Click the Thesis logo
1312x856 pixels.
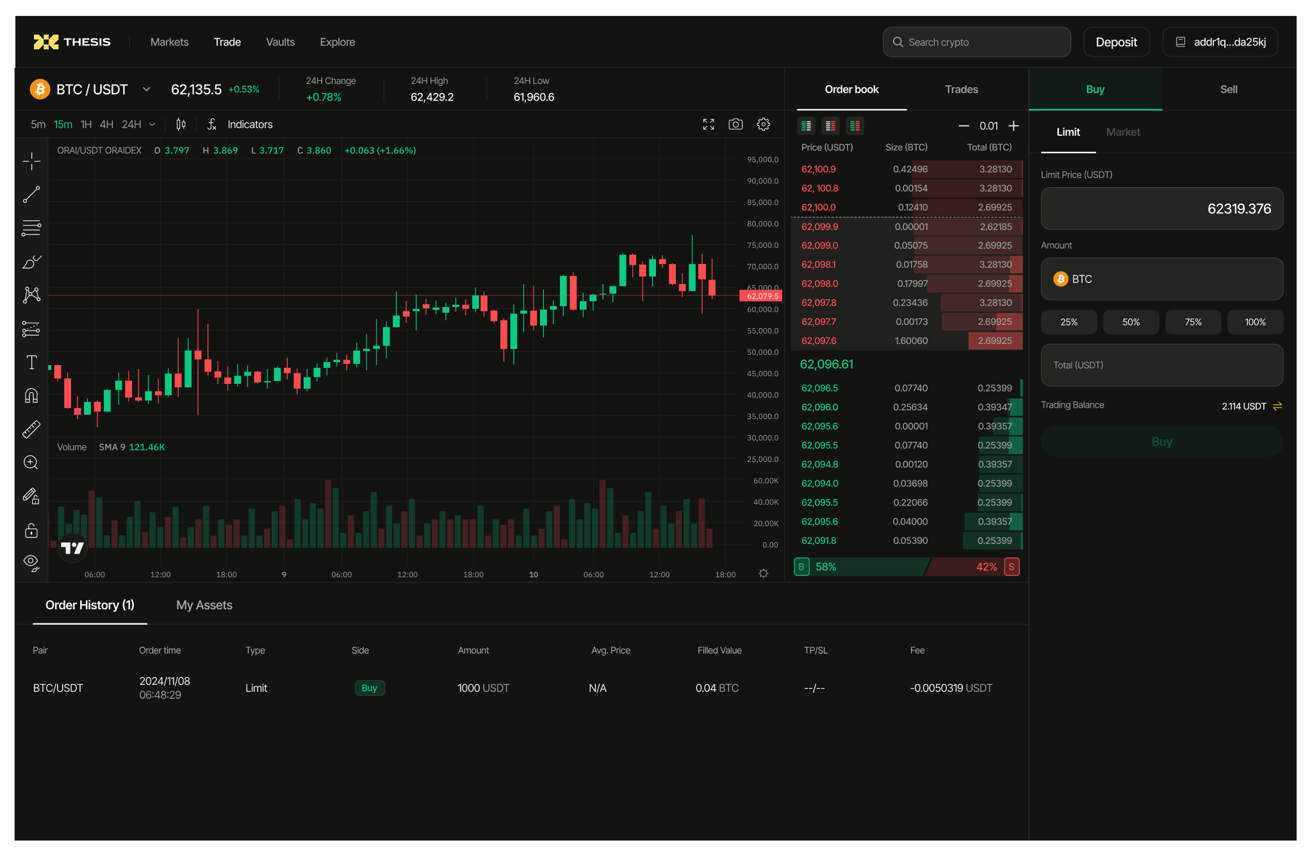(x=72, y=42)
